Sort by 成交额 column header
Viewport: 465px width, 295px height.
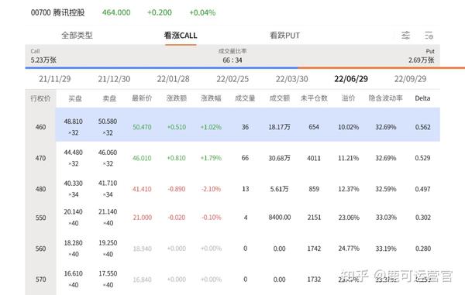280,98
